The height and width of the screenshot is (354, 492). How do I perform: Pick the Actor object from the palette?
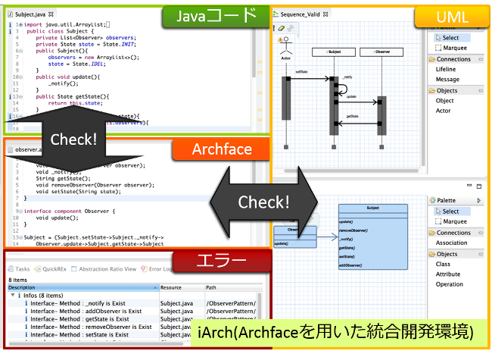443,111
